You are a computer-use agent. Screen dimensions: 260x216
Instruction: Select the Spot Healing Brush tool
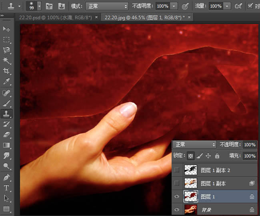click(6, 93)
